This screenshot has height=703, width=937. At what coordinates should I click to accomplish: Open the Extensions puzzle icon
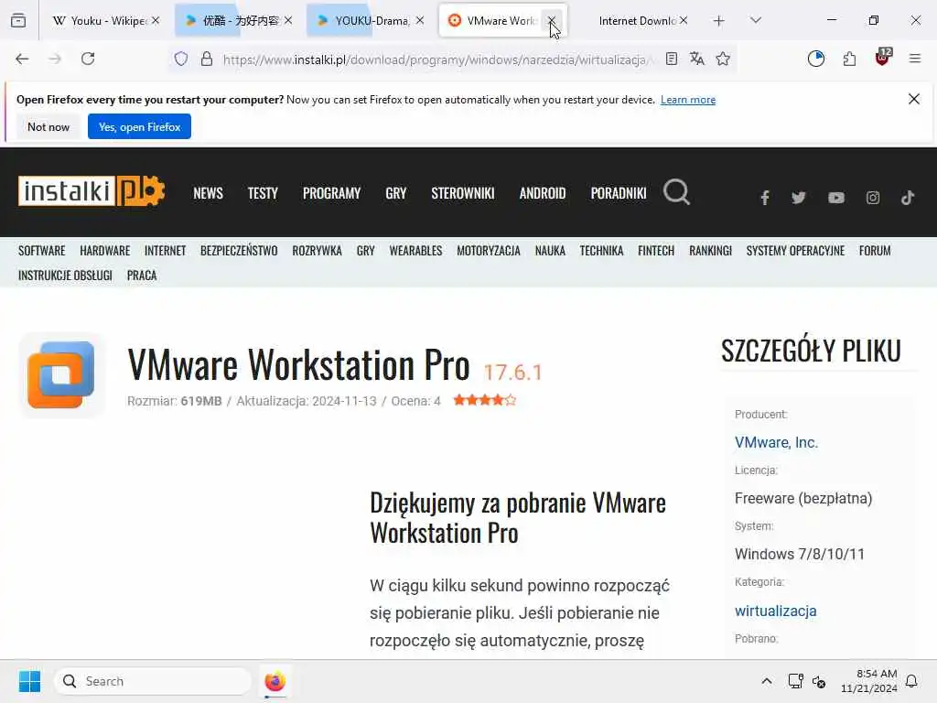(x=849, y=59)
